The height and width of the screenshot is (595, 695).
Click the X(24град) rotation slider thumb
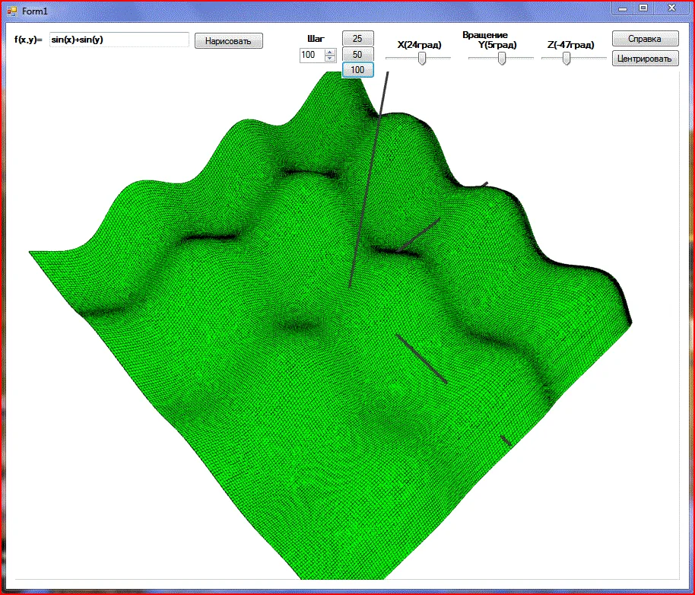point(422,59)
